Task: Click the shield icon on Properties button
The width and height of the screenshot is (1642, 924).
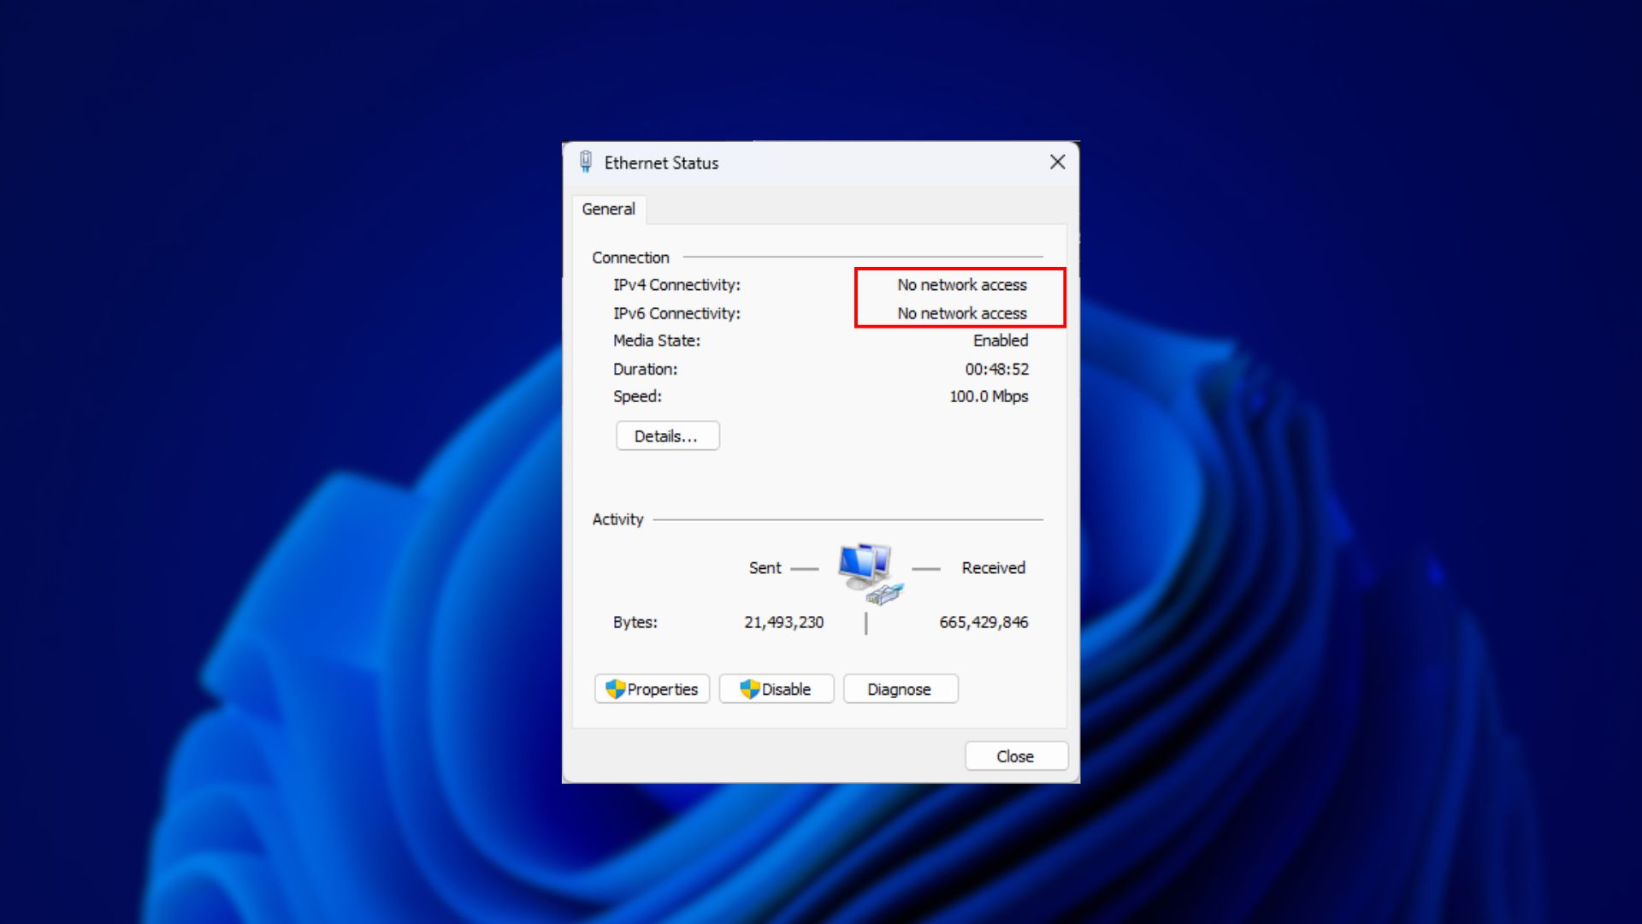Action: 615,689
